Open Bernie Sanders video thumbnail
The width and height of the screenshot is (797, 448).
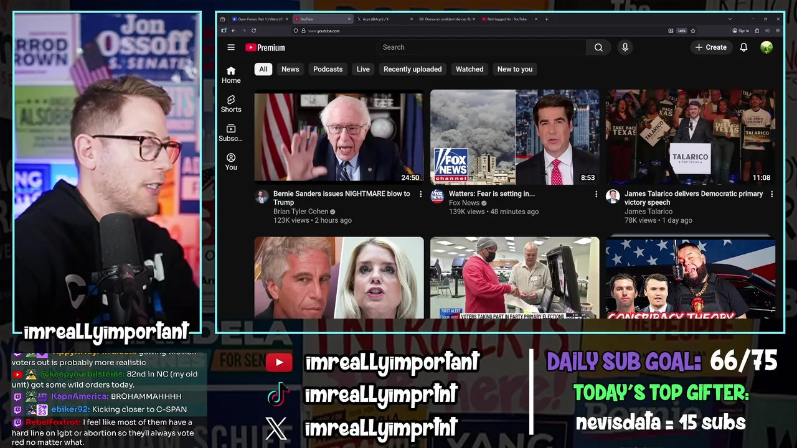point(339,137)
